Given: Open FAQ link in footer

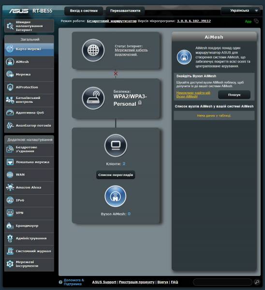Looking at the screenshot, I should [174, 282].
